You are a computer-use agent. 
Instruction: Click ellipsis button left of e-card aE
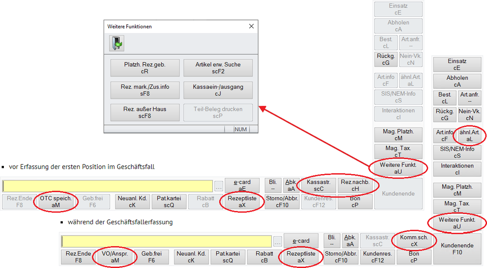pos(219,186)
